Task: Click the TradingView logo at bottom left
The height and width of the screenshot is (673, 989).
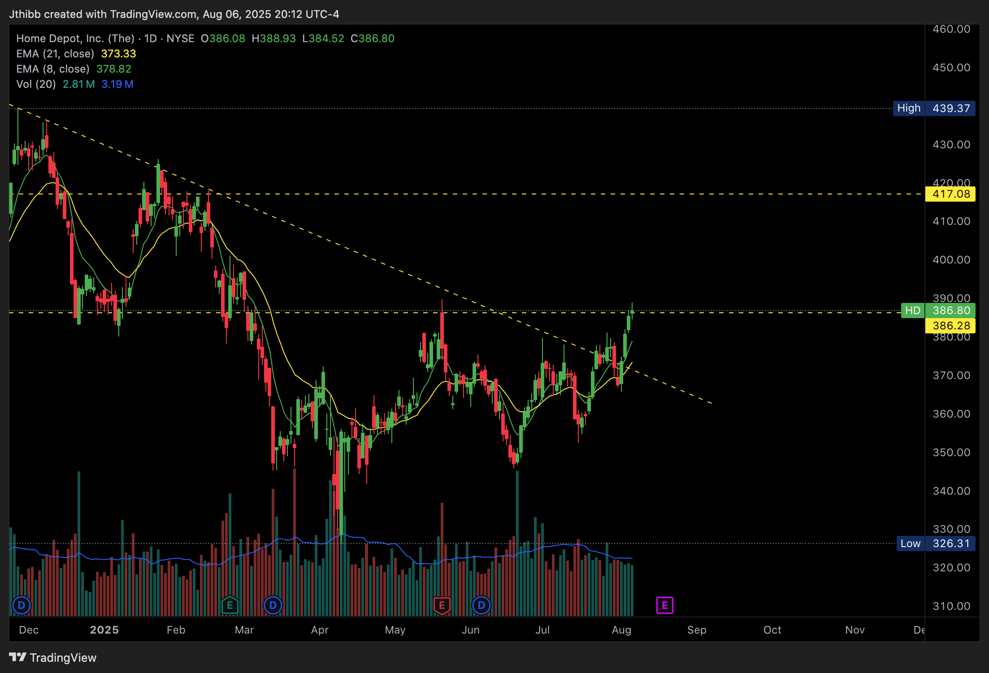Action: point(52,657)
